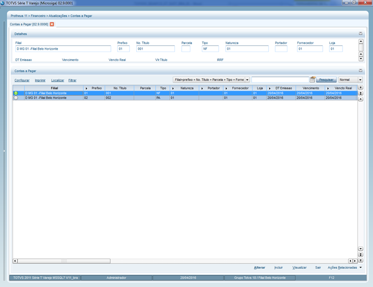This screenshot has width=373, height=287.
Task: Close the Contas a Pagar tab with red X
Action: (x=52, y=24)
